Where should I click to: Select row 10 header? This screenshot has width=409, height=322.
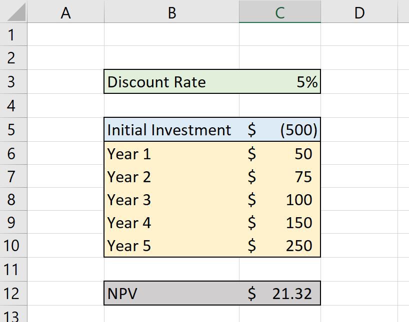tap(13, 246)
